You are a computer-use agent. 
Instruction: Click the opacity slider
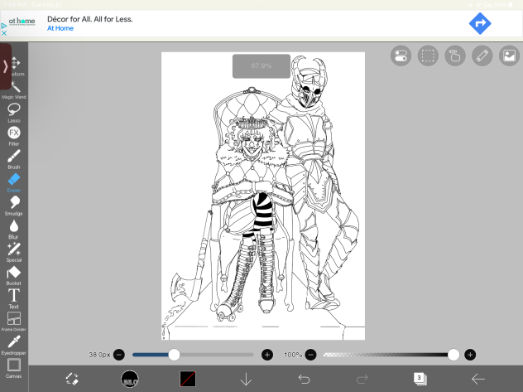(391, 355)
